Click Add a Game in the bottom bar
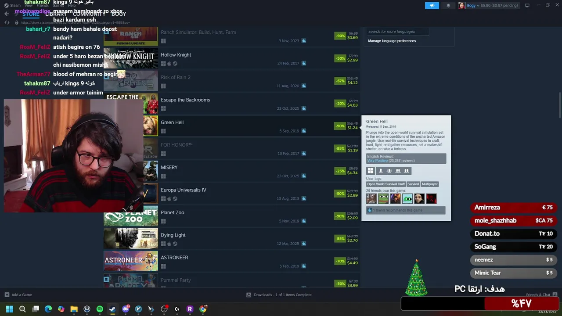This screenshot has height=316, width=562. [x=18, y=295]
